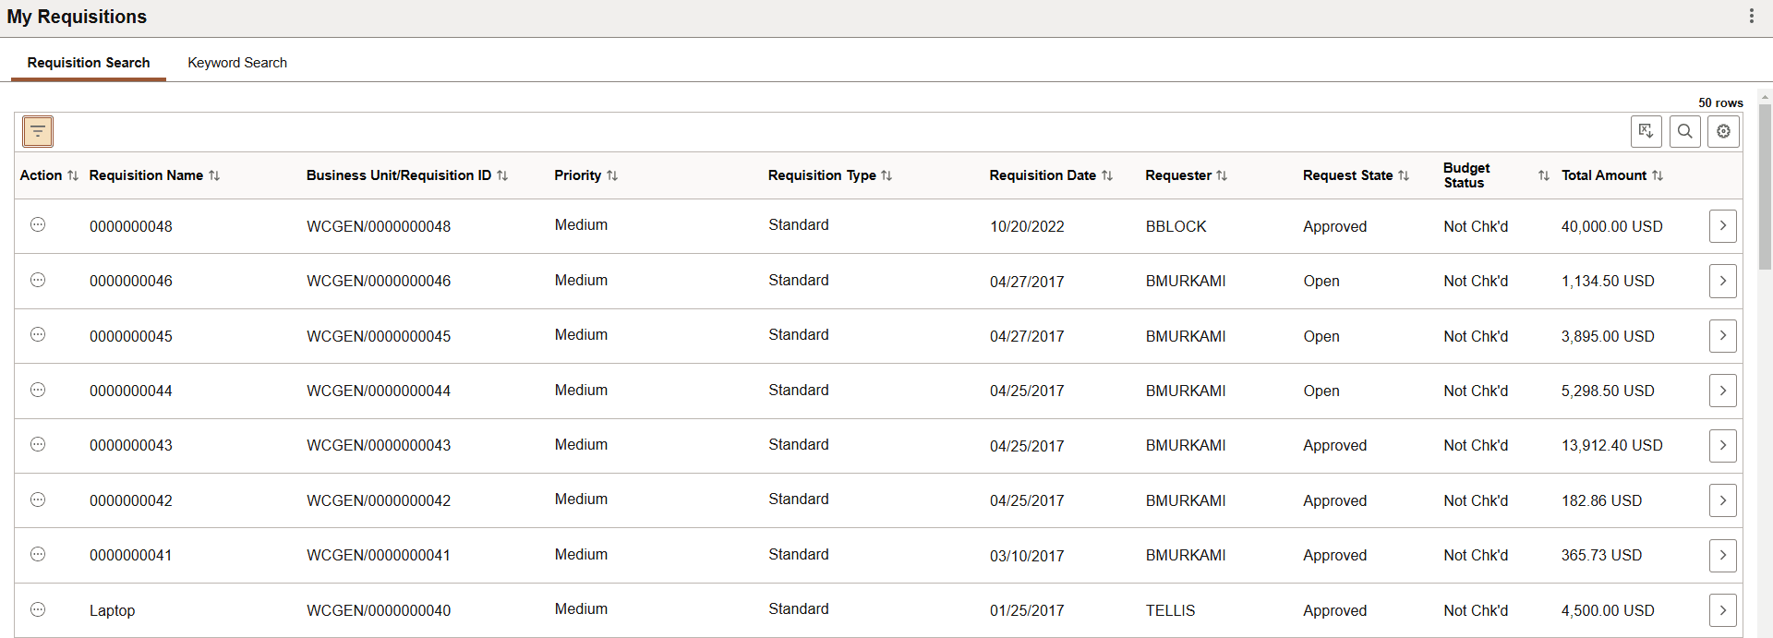Open the grid settings gear
Screen dimensions: 1773x638
1723,131
